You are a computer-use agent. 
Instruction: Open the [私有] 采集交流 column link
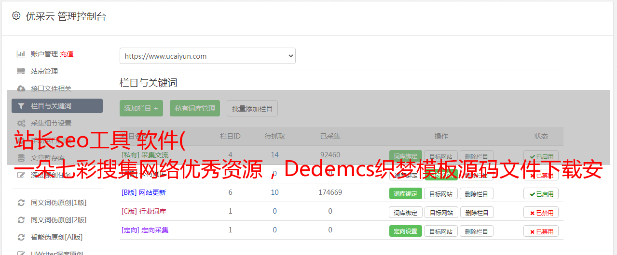(145, 155)
